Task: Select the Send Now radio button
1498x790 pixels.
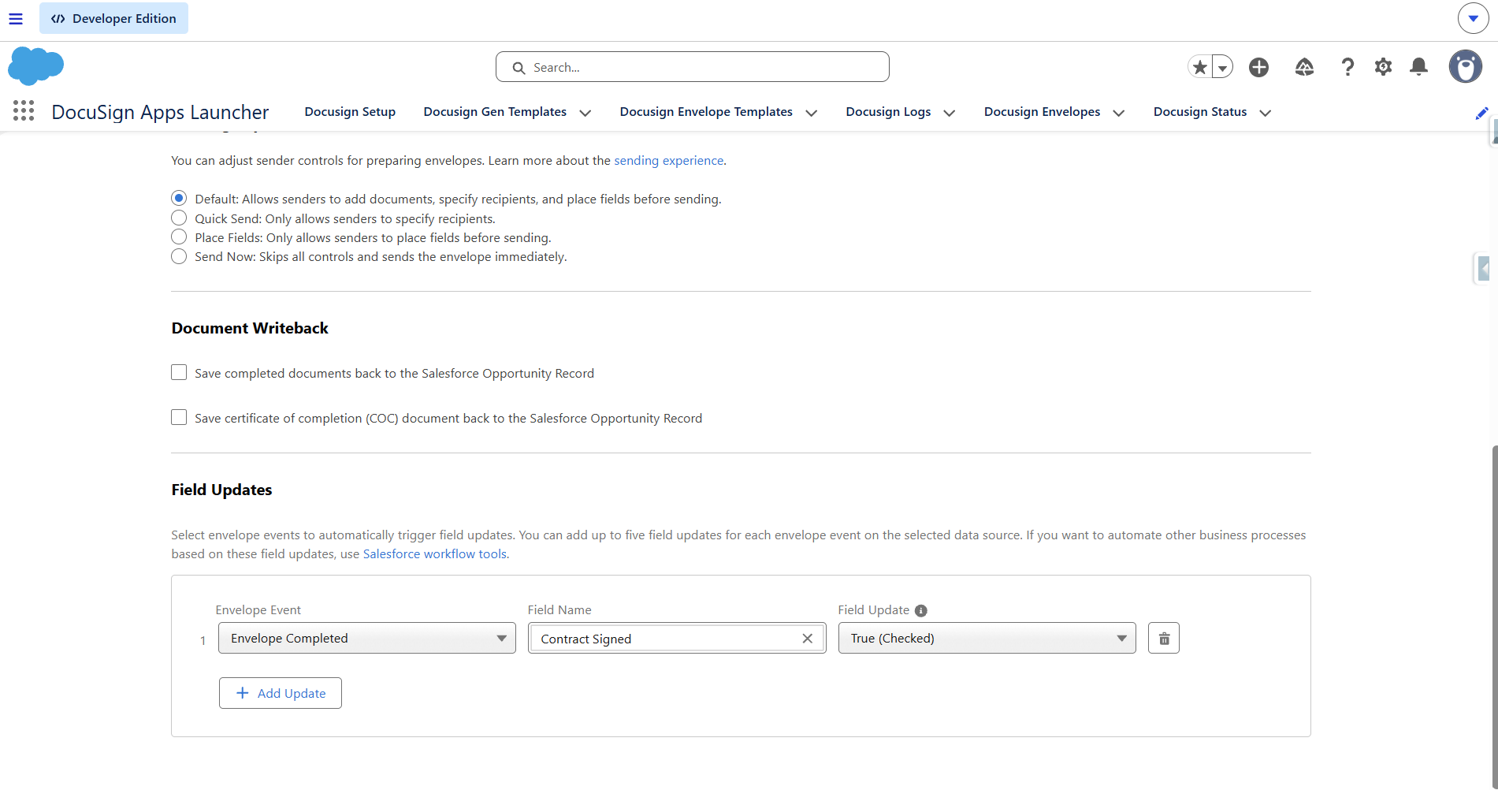Action: 179,256
